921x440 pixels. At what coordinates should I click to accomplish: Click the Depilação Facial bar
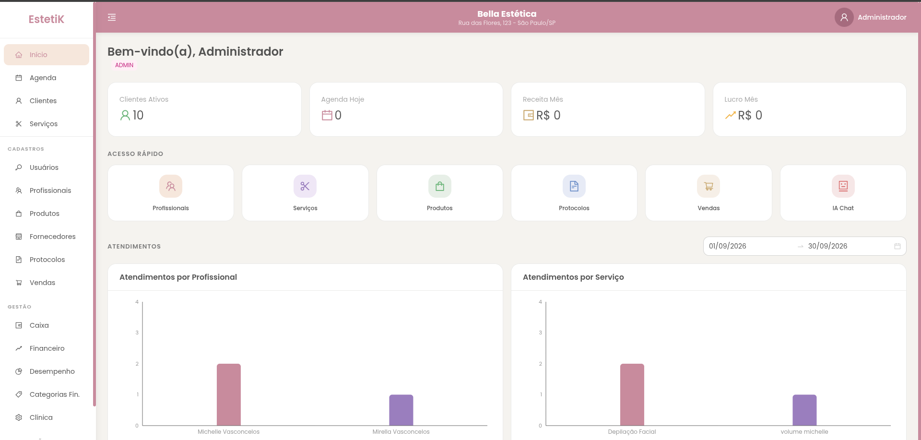click(632, 394)
